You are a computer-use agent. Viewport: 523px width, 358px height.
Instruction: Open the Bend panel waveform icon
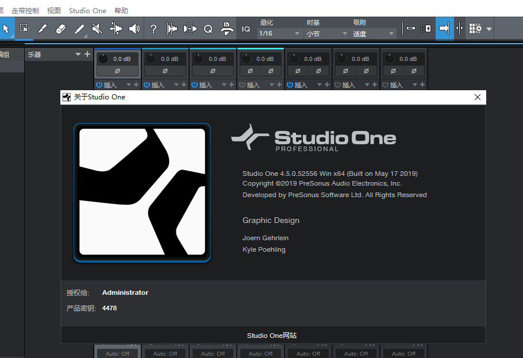click(190, 29)
